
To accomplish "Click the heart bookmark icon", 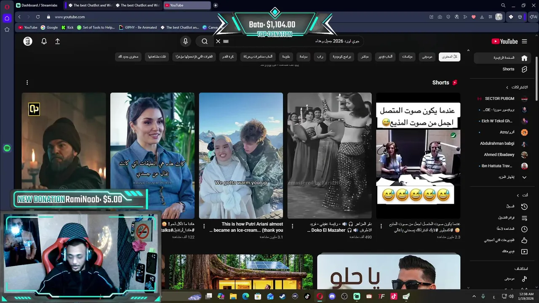I will click(x=473, y=17).
